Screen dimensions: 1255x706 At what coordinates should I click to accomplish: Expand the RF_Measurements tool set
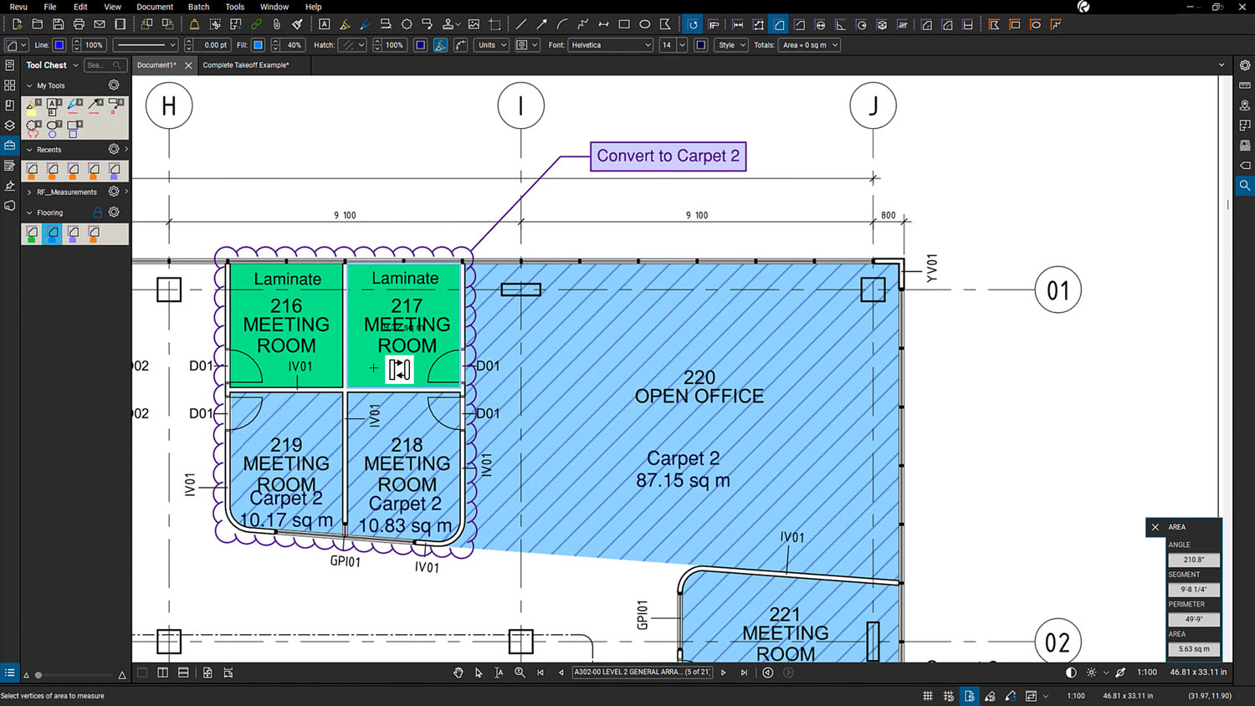(x=29, y=192)
